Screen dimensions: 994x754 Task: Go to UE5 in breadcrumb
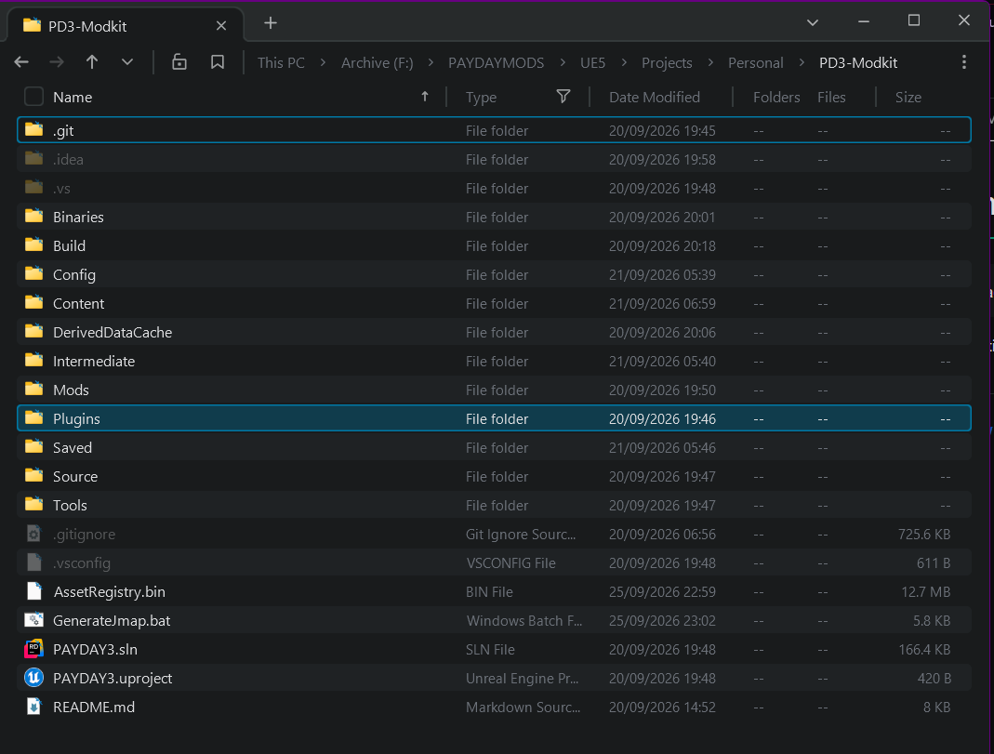pos(592,62)
